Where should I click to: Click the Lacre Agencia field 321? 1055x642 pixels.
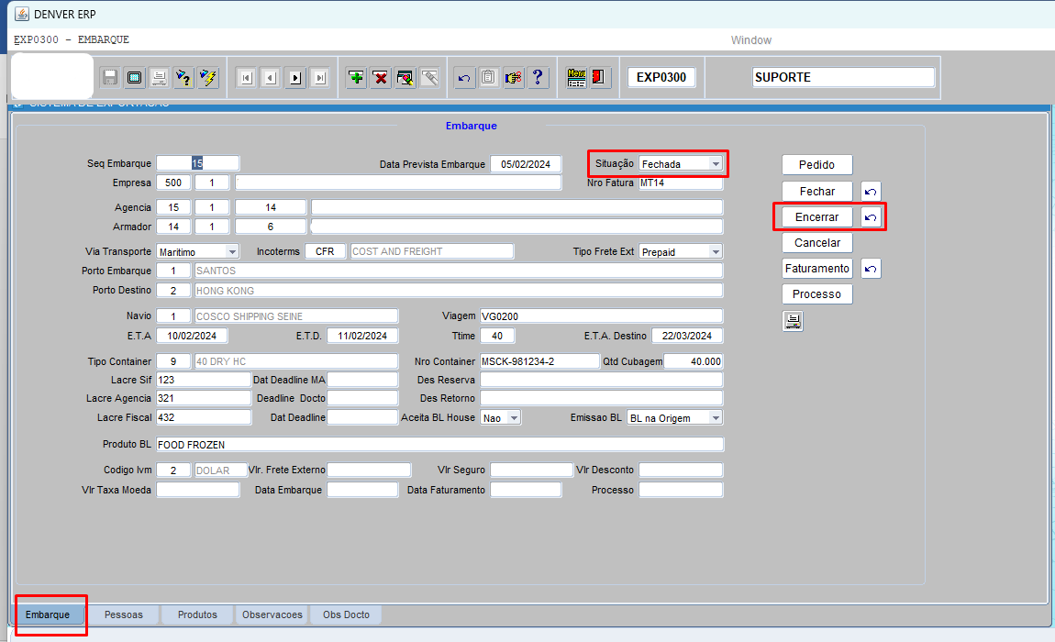[204, 398]
